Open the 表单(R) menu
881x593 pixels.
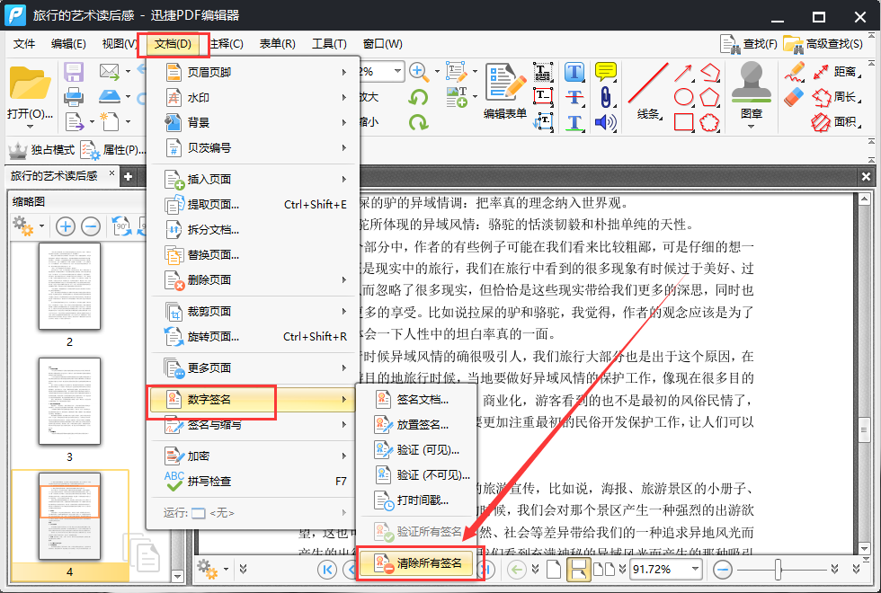pyautogui.click(x=278, y=44)
